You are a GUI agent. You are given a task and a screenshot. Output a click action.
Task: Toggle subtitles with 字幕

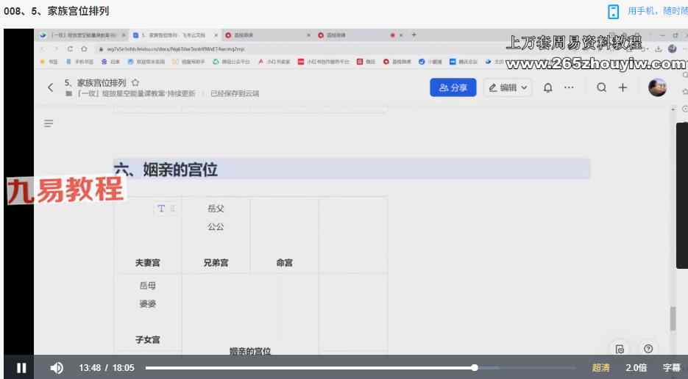(671, 368)
